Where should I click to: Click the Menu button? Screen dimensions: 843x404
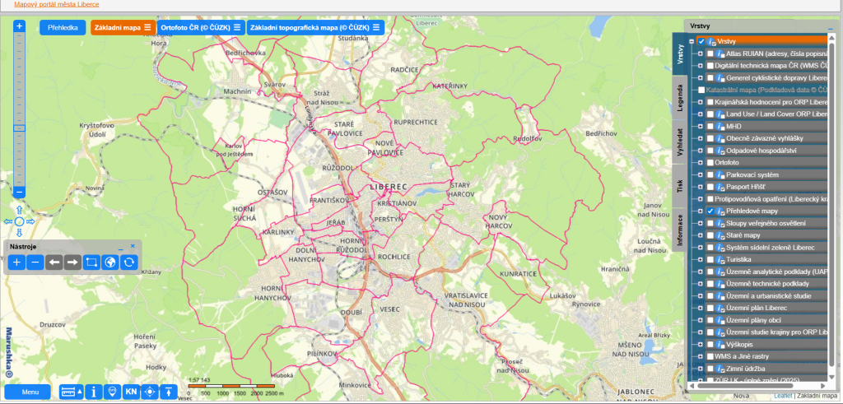tap(30, 392)
